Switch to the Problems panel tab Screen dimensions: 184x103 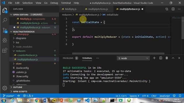(x=68, y=58)
